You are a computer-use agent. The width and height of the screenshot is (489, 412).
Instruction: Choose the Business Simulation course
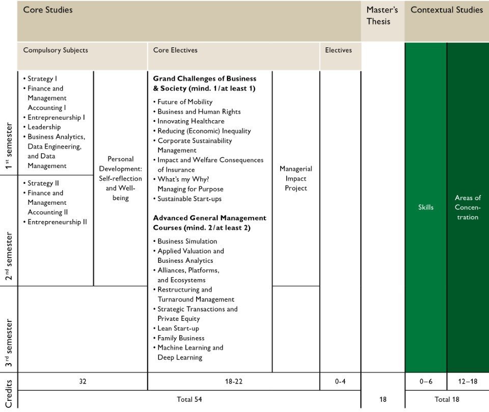coord(187,241)
